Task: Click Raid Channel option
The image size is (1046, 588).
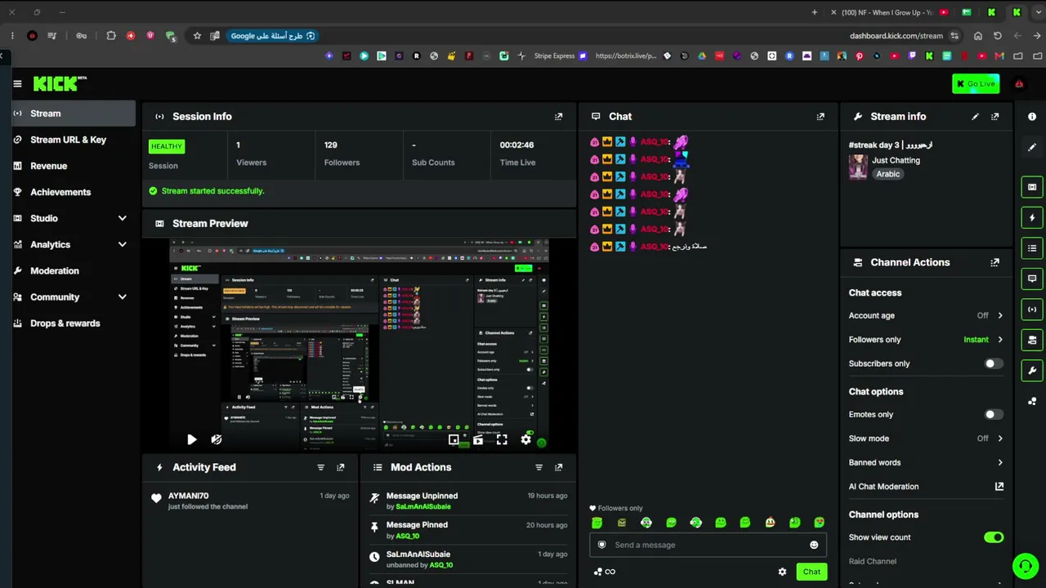Action: (873, 562)
